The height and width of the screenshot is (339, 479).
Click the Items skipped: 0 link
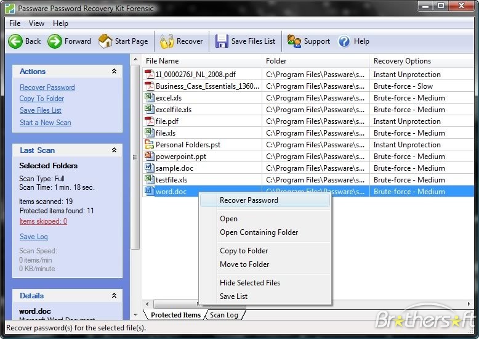click(x=43, y=221)
